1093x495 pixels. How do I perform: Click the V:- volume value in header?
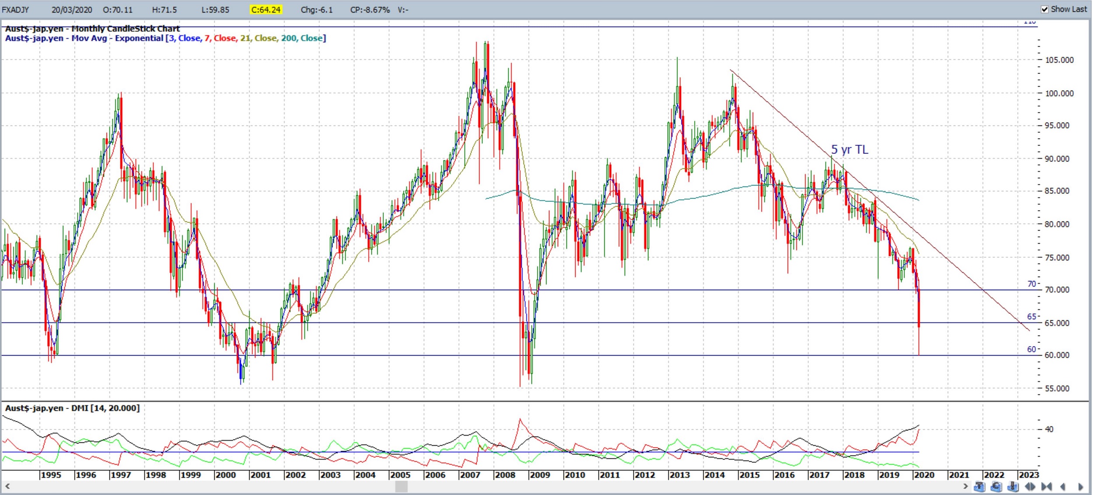pos(403,10)
